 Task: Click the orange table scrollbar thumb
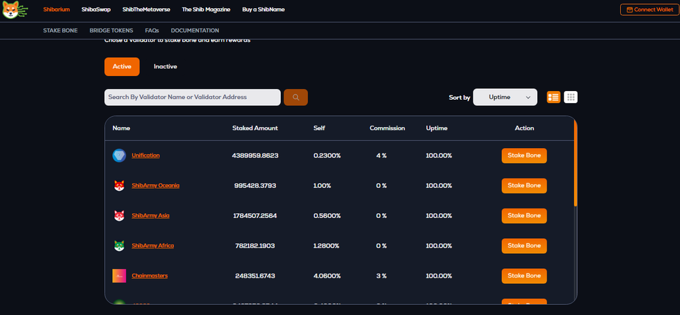click(x=575, y=162)
